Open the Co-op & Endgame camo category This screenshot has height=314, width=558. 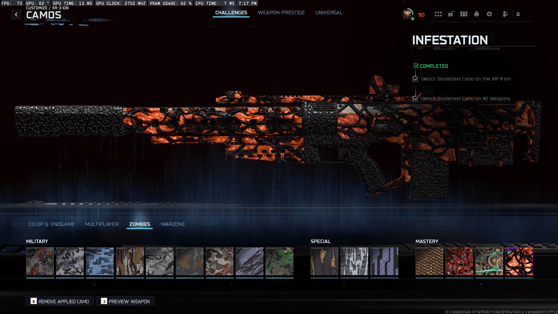51,224
